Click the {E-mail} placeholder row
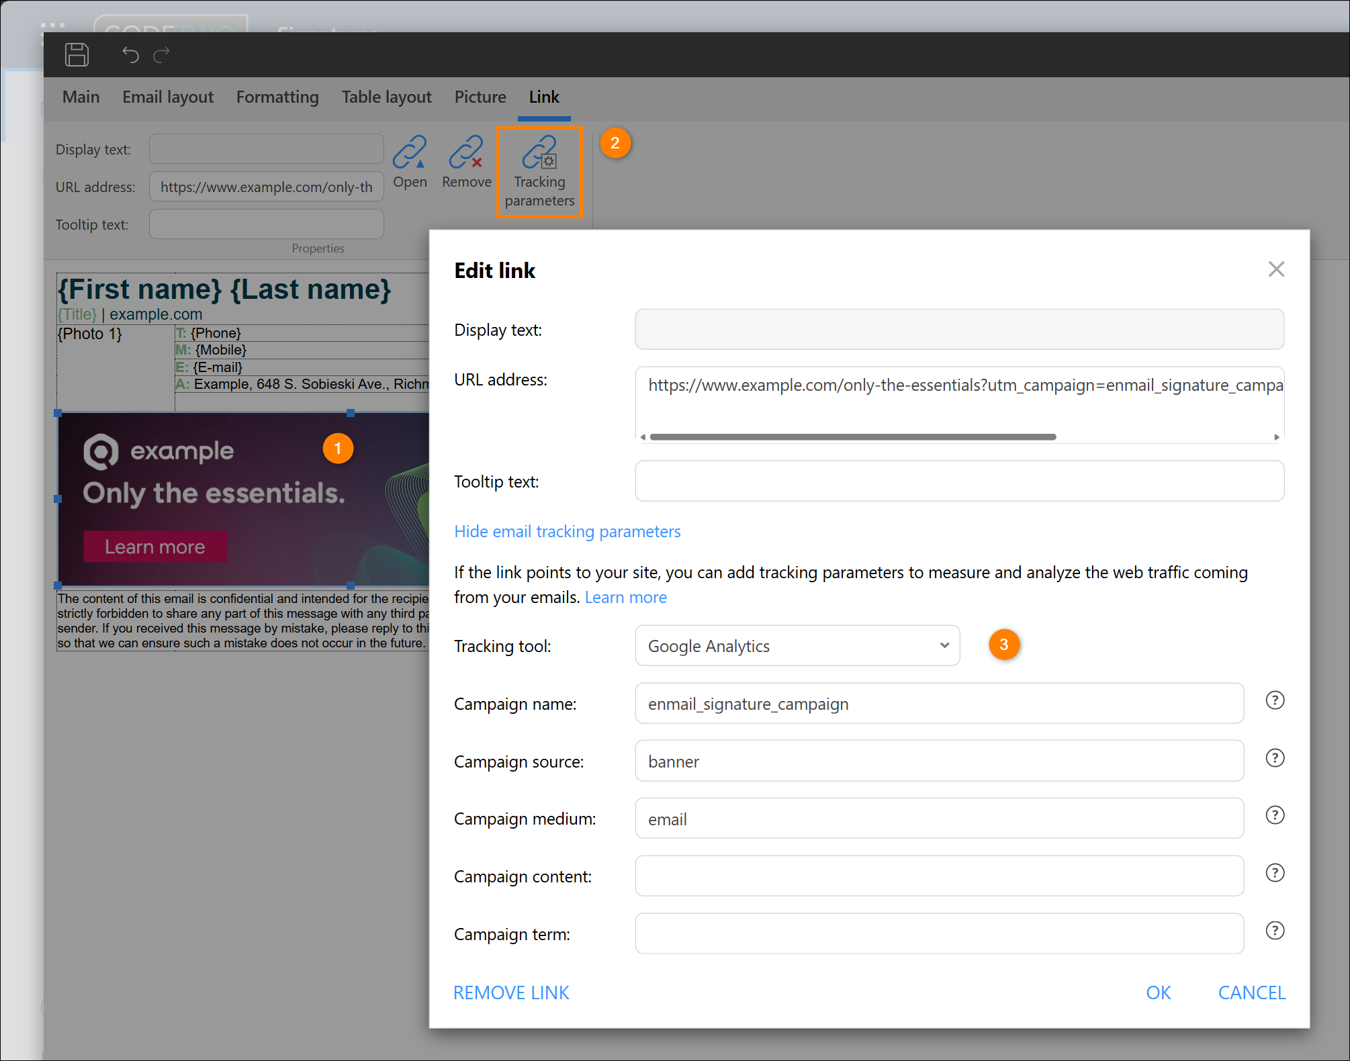1350x1061 pixels. coord(302,367)
